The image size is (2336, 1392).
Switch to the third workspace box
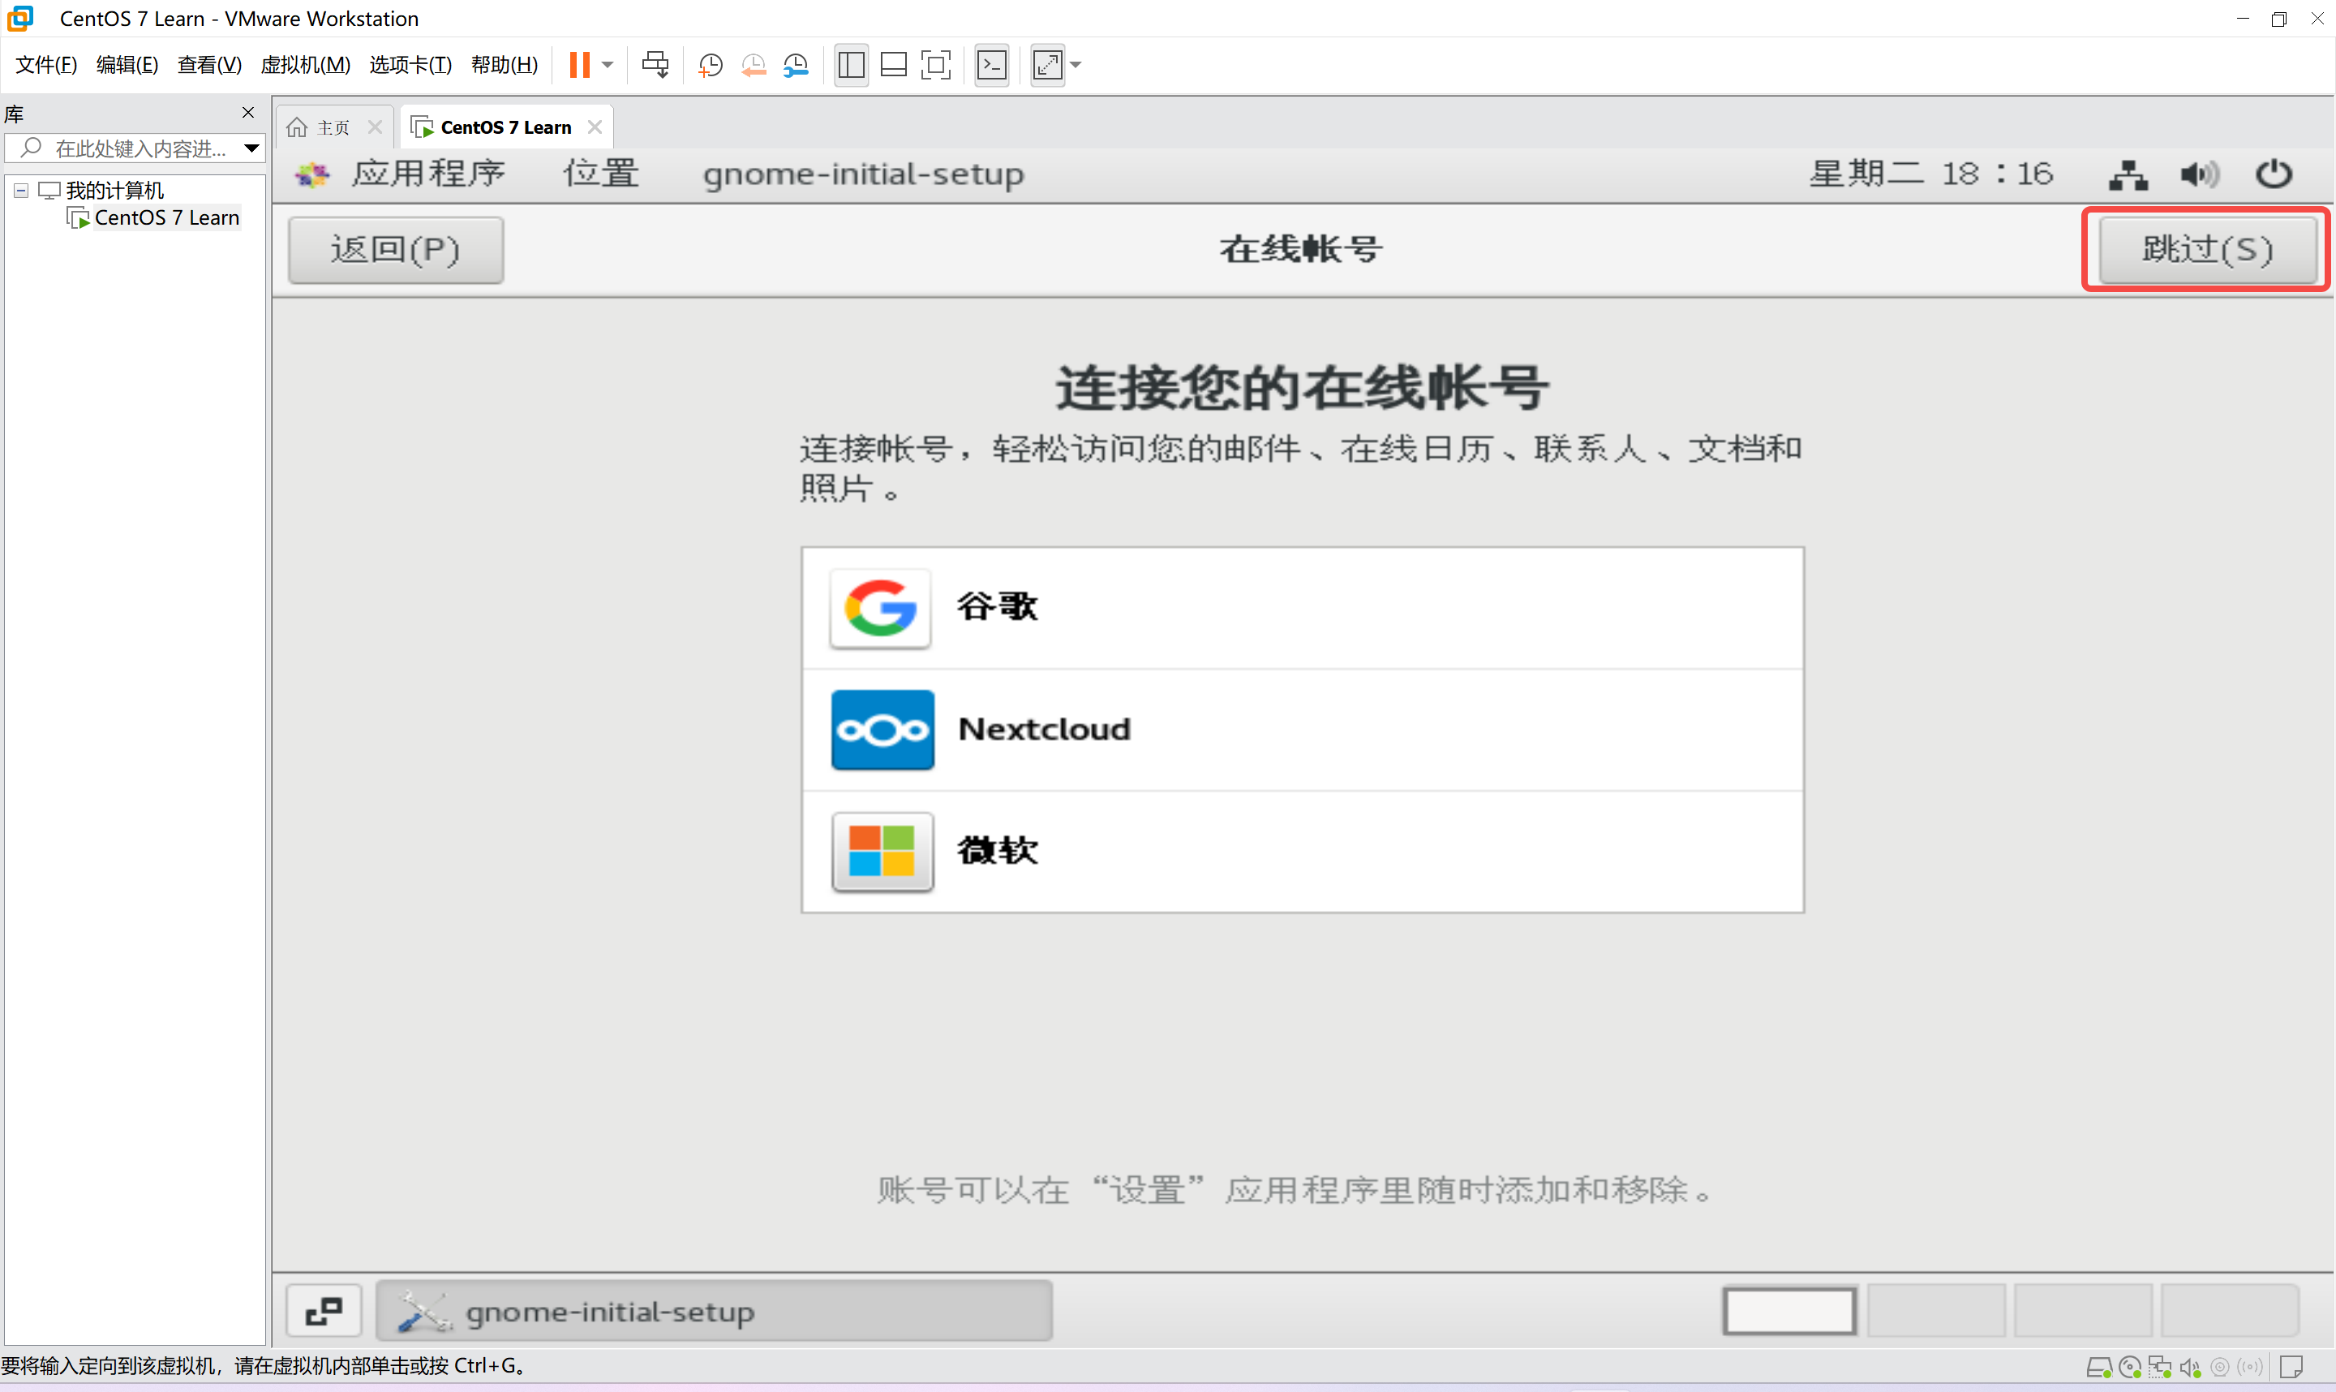click(2083, 1310)
